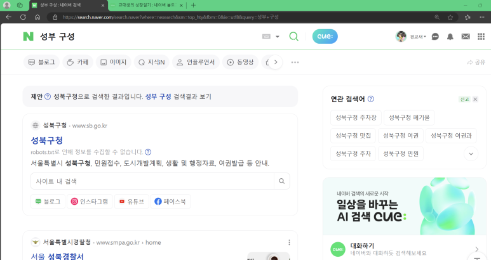Open a new browser tab
The height and width of the screenshot is (260, 491).
(193, 5)
